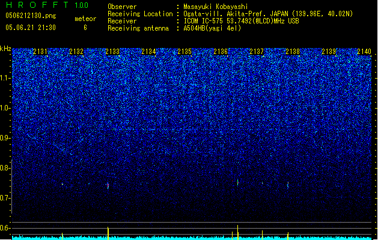Click the 0.8 frequency axis label
378x240 pixels.
click(x=5, y=168)
